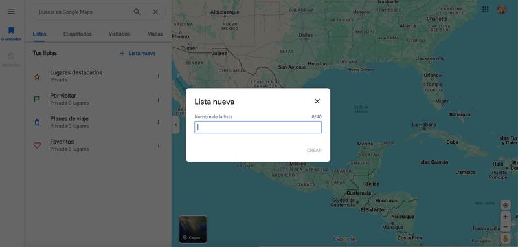Open the Google apps grid
The image size is (518, 247).
485,9
